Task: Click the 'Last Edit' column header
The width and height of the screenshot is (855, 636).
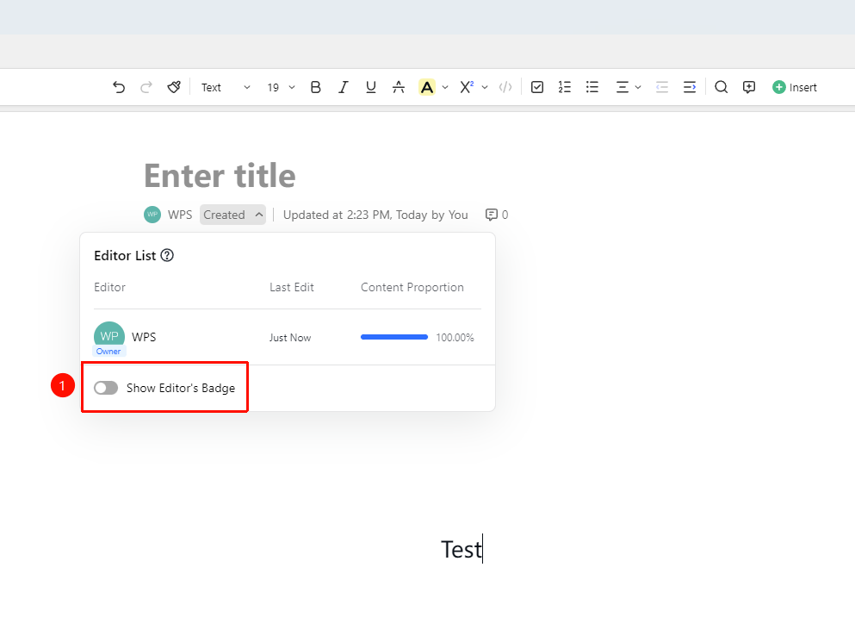Action: tap(292, 288)
